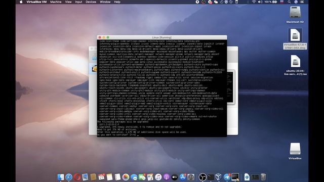Open Podcasts in the dock

167,177
